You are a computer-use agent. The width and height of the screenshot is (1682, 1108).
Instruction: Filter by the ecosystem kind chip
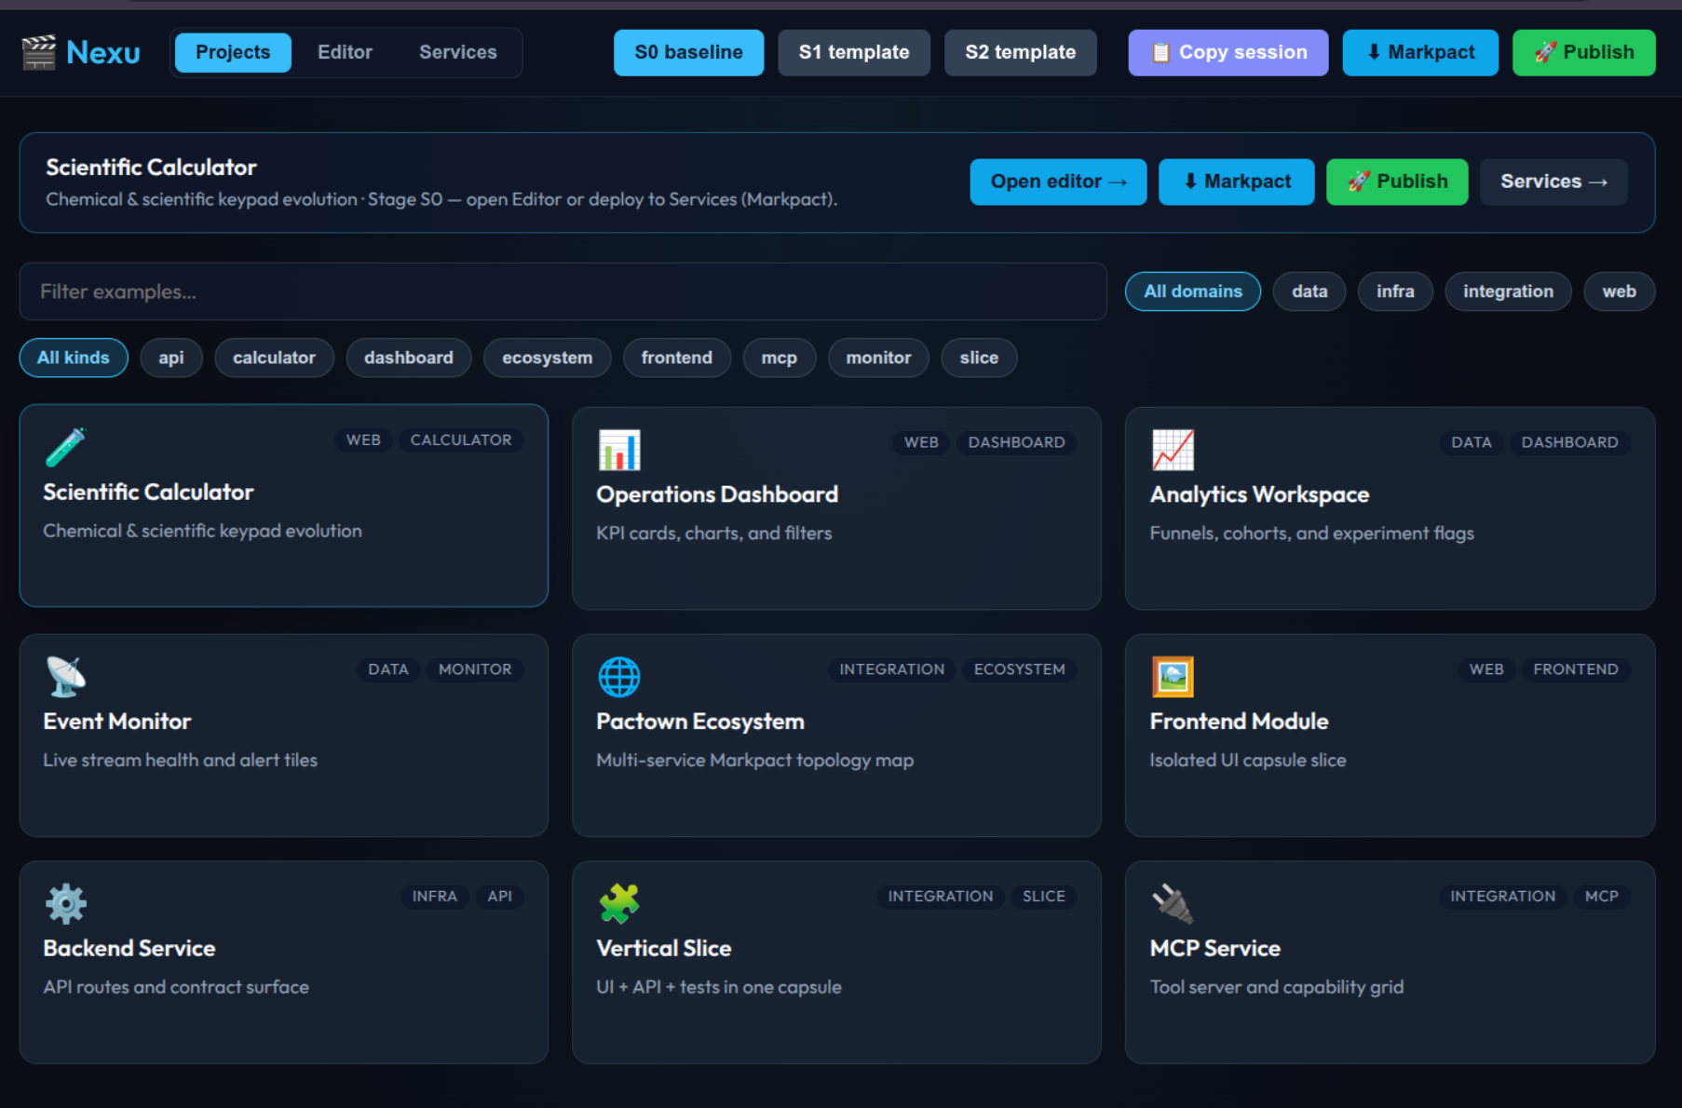(x=547, y=358)
